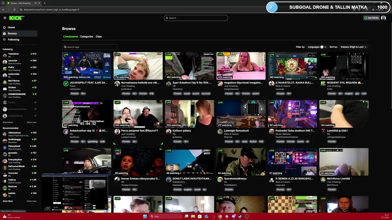Open File Explorer from taskbar
The height and width of the screenshot is (220, 392).
coord(193,216)
